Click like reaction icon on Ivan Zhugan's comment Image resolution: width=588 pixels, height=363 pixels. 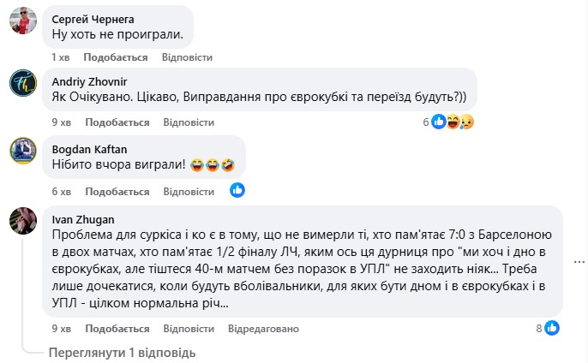(x=552, y=328)
